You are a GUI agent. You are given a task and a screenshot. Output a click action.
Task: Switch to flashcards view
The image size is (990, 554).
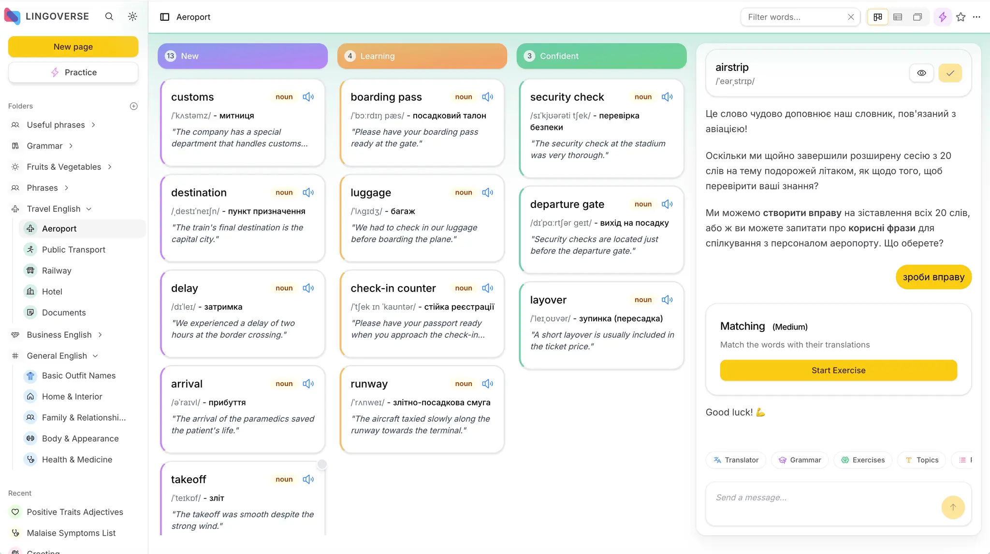click(x=917, y=17)
